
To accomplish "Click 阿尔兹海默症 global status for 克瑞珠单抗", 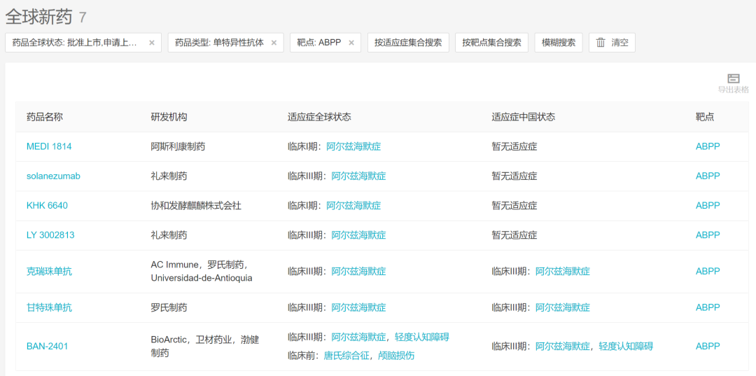I will [x=358, y=272].
